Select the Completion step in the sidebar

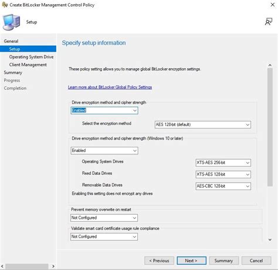(15, 88)
